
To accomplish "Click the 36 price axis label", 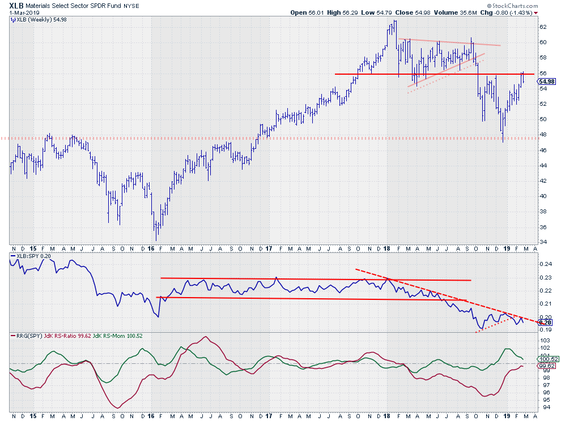I will click(x=543, y=227).
